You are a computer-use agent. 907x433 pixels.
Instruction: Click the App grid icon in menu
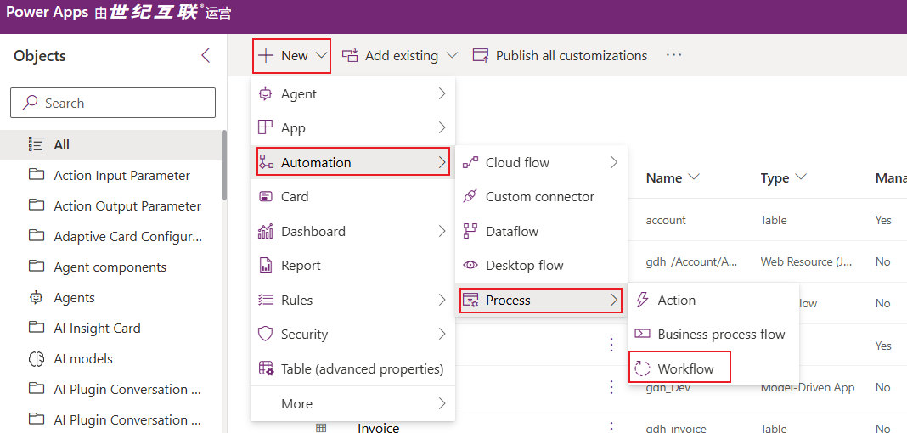(x=265, y=127)
